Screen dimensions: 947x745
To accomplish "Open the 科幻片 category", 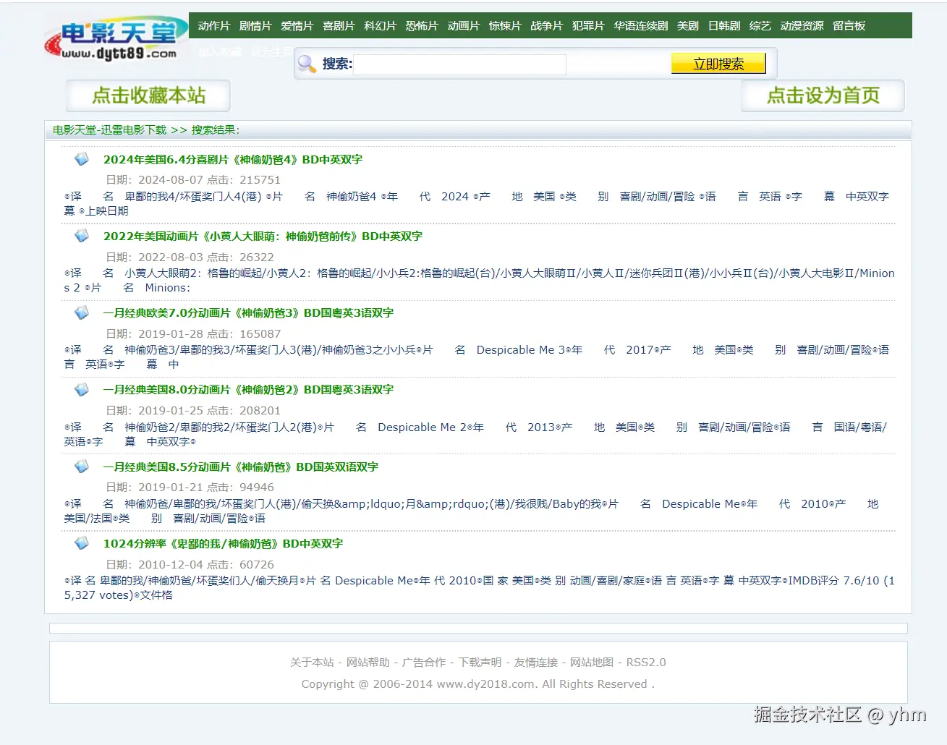I will tap(380, 25).
